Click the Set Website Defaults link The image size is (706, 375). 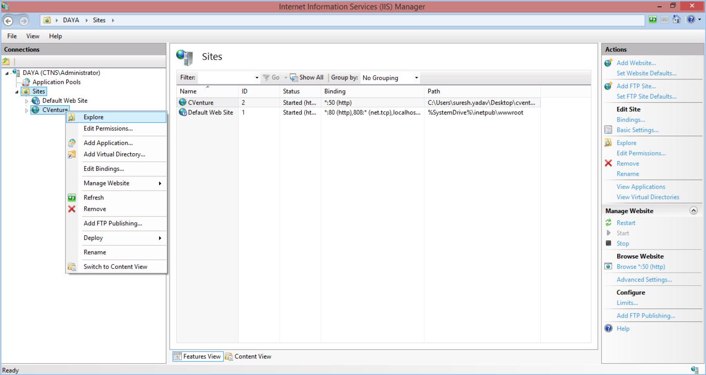coord(646,73)
